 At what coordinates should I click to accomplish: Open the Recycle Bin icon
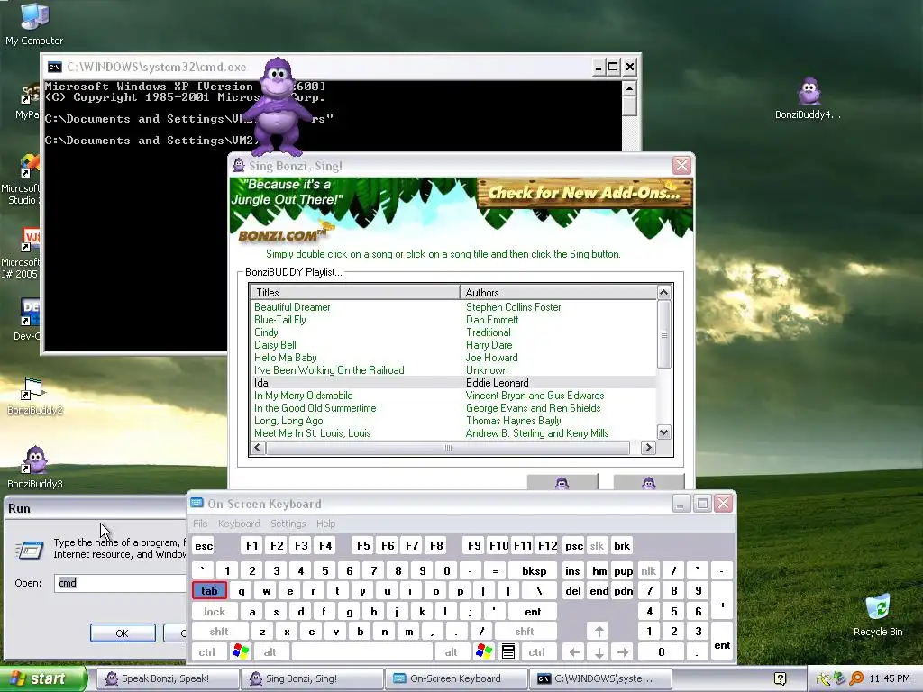pyautogui.click(x=878, y=615)
